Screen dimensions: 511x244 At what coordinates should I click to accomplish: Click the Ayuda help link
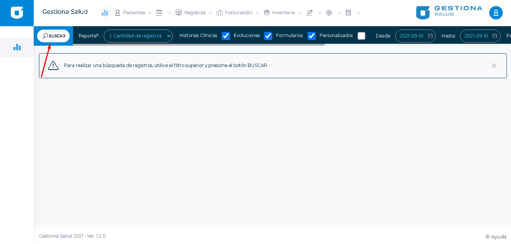(496, 237)
